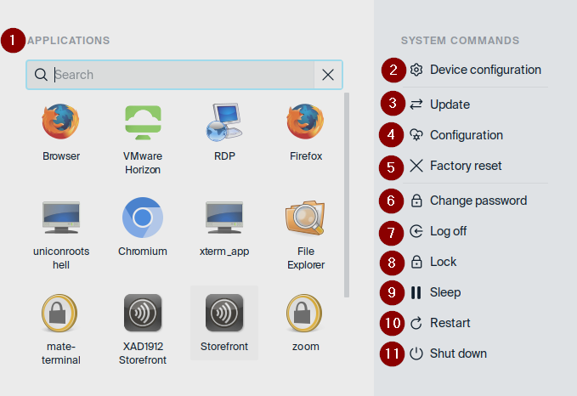The image size is (577, 396).
Task: Click Factory reset command
Action: click(x=465, y=166)
